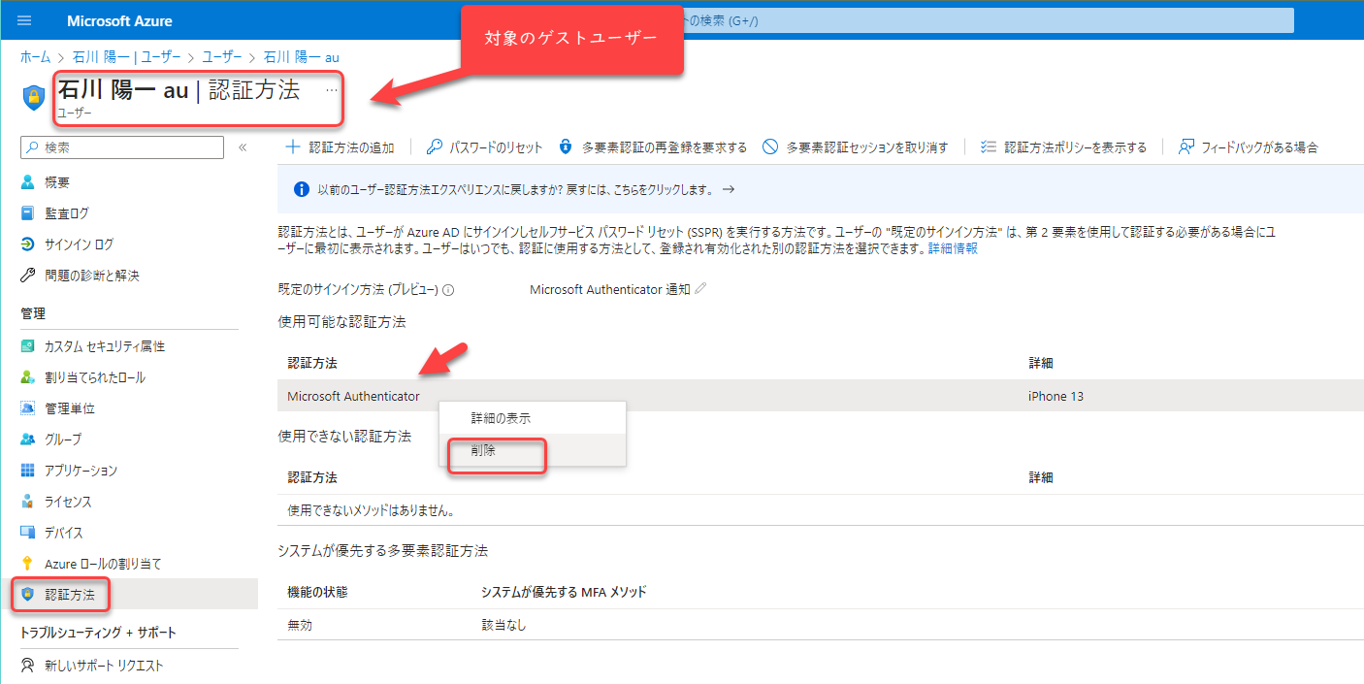Click the iPhone 13 detail cell

tap(1056, 396)
